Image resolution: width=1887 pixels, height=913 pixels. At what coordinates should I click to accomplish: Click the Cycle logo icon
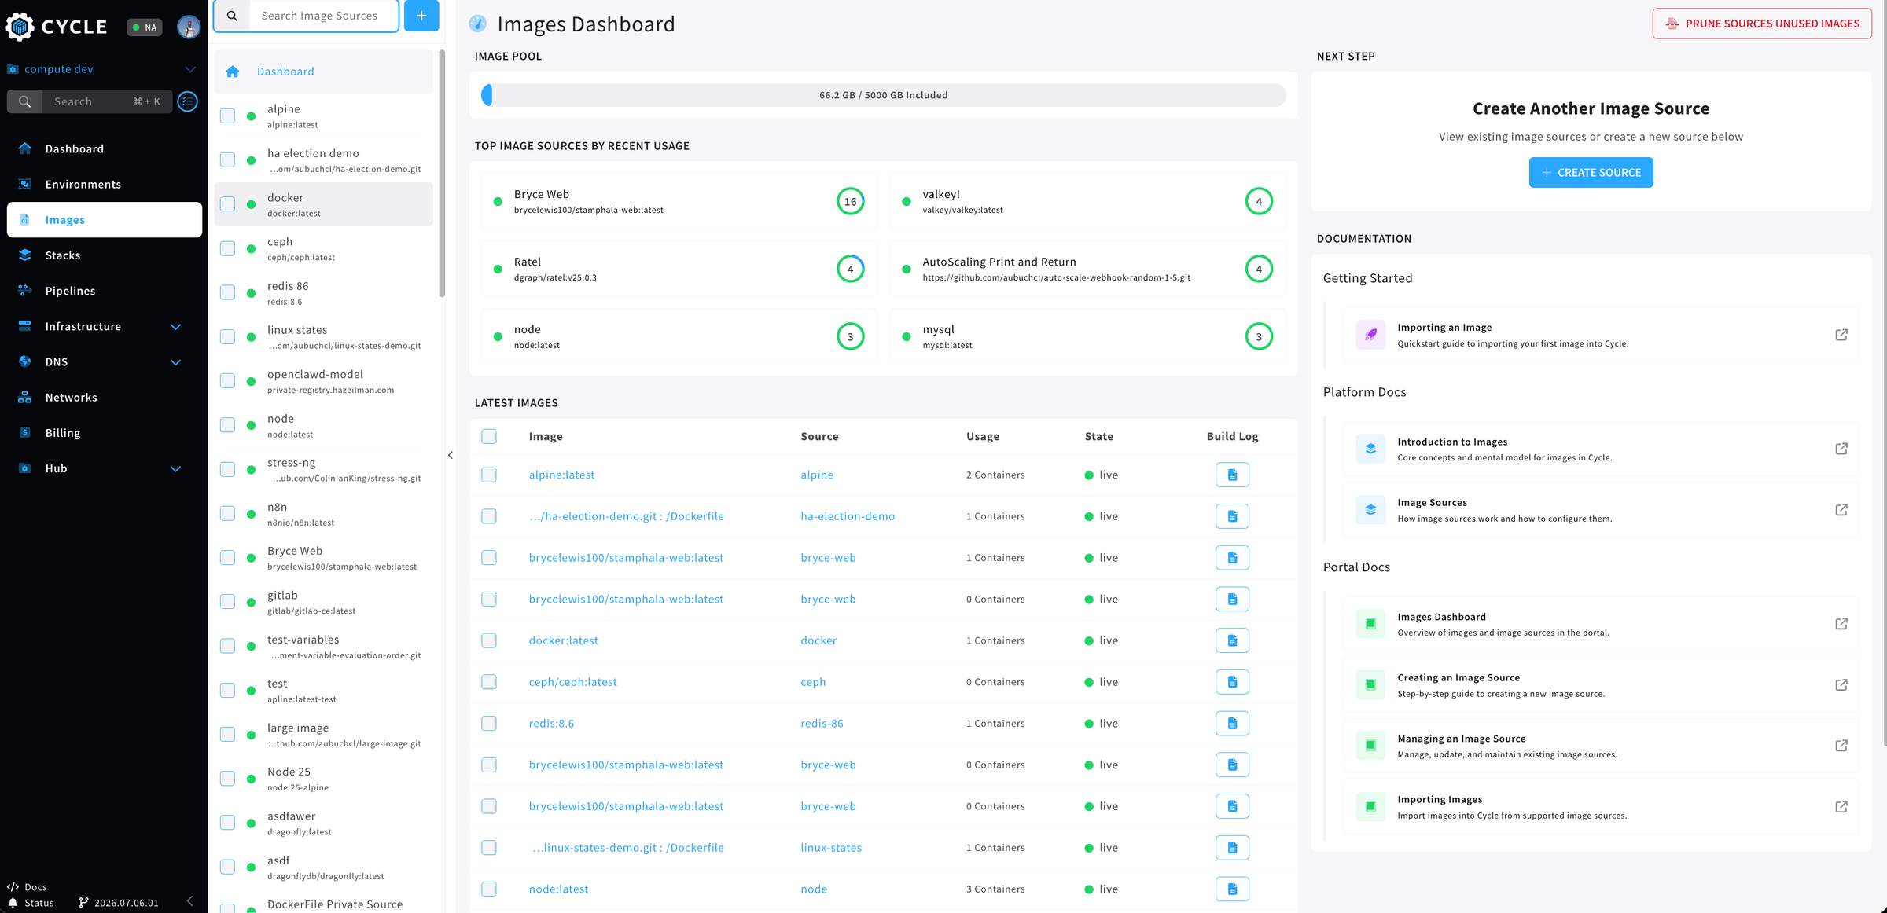click(x=20, y=27)
